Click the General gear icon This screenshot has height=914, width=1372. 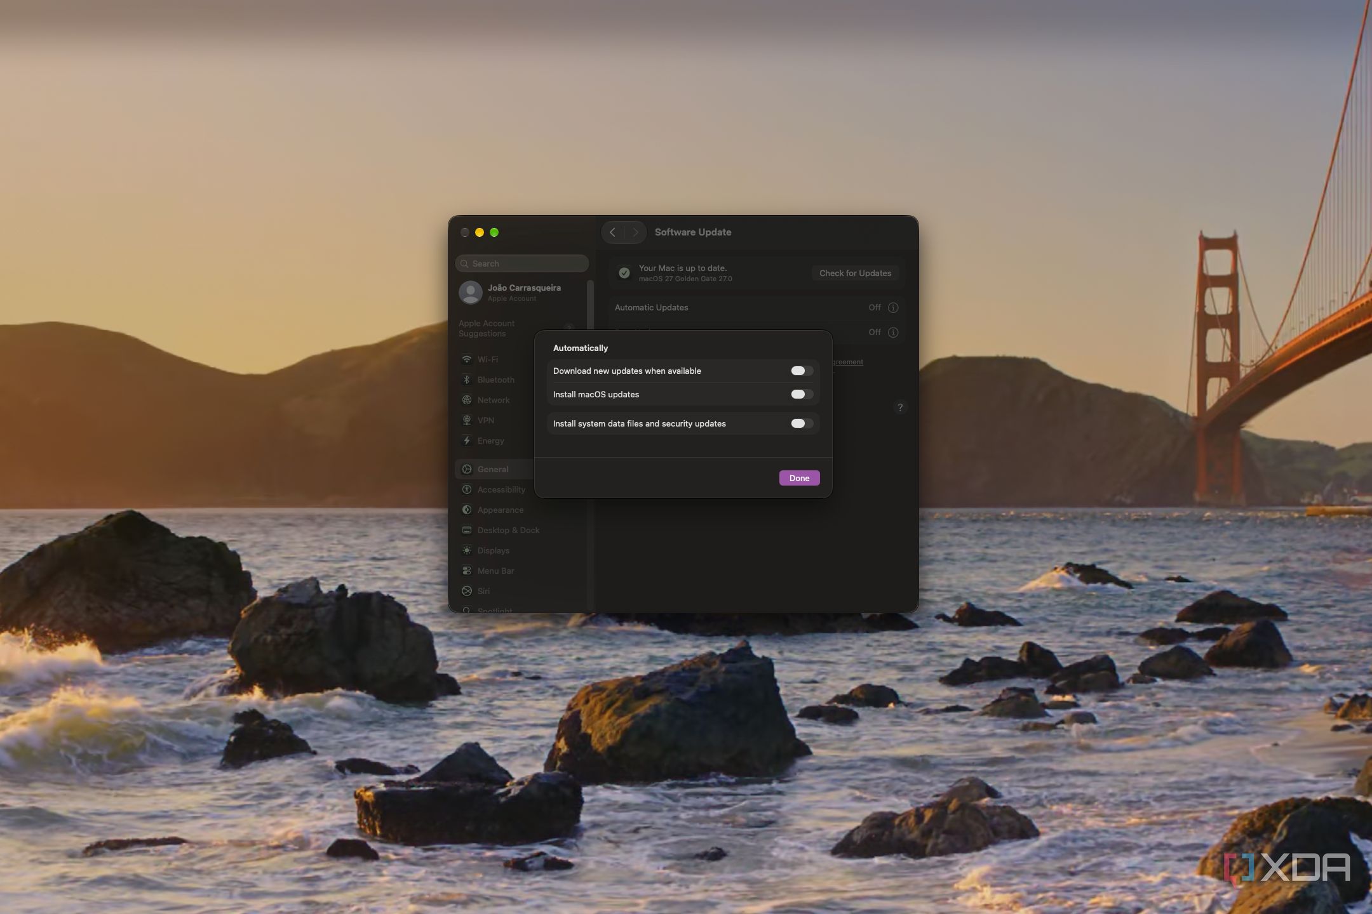coord(467,469)
